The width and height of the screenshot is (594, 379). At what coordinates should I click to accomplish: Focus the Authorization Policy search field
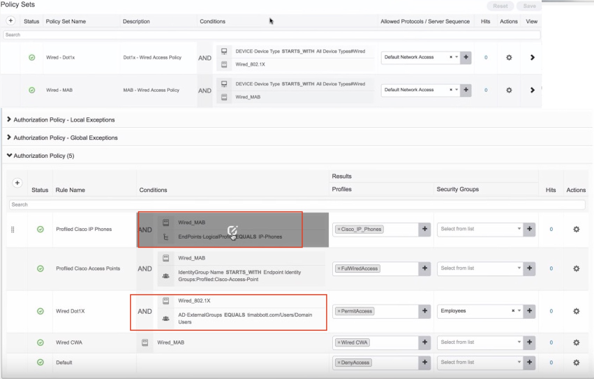tap(297, 204)
